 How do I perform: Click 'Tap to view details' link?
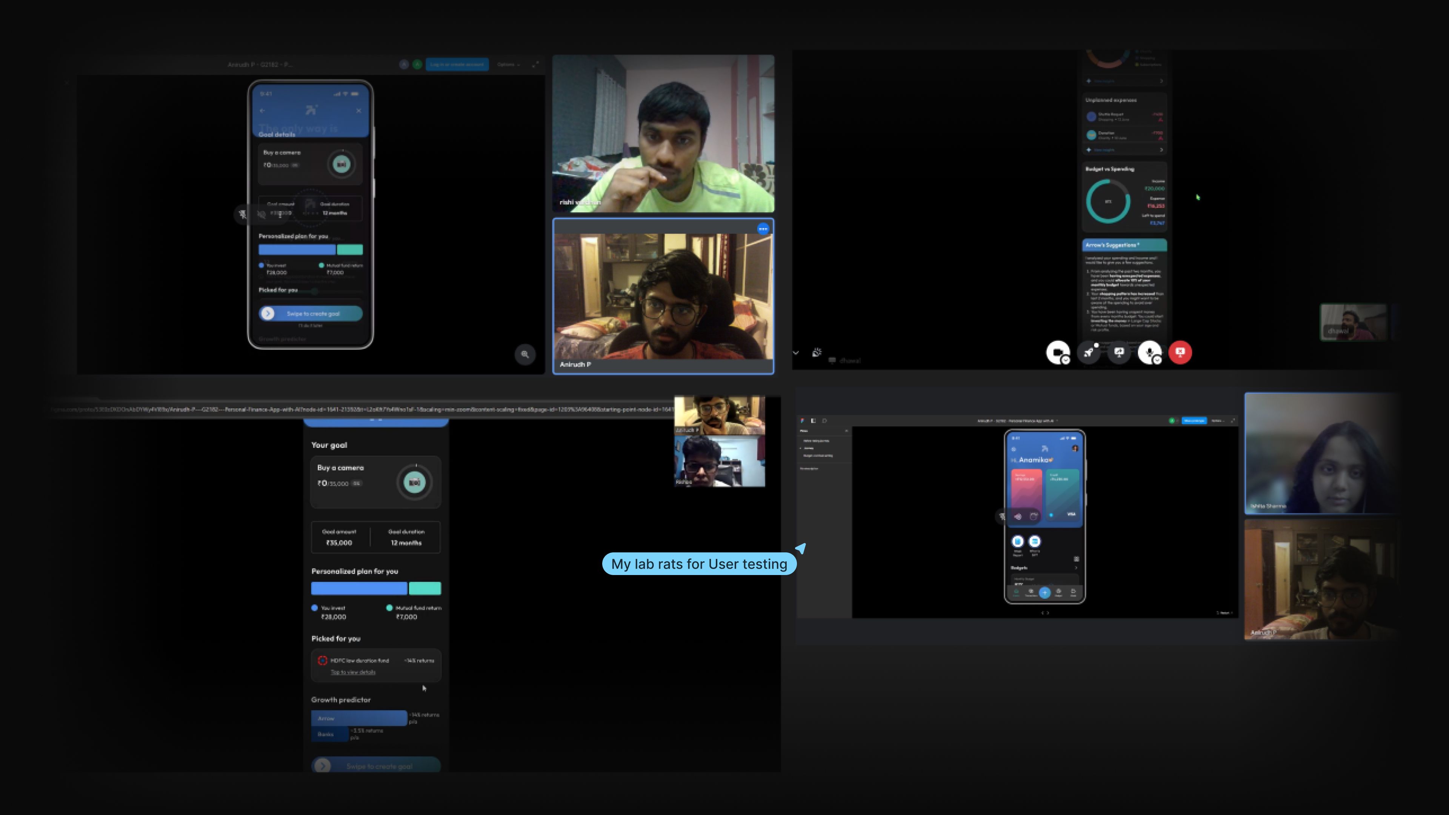[x=353, y=672]
